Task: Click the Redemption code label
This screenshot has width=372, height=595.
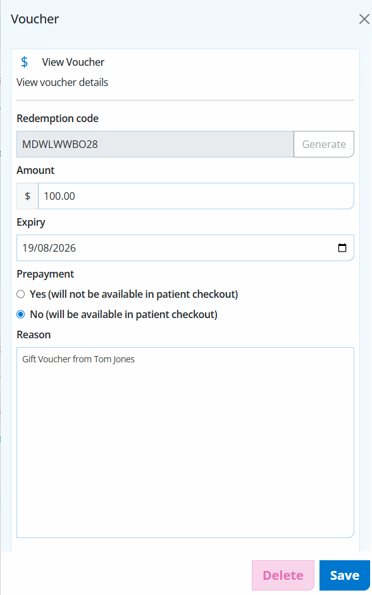Action: coord(58,118)
